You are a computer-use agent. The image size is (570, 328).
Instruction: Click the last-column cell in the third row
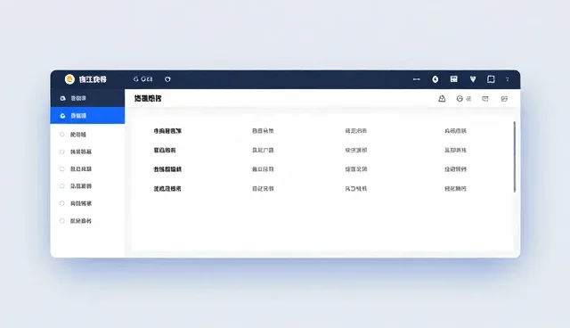pos(455,169)
